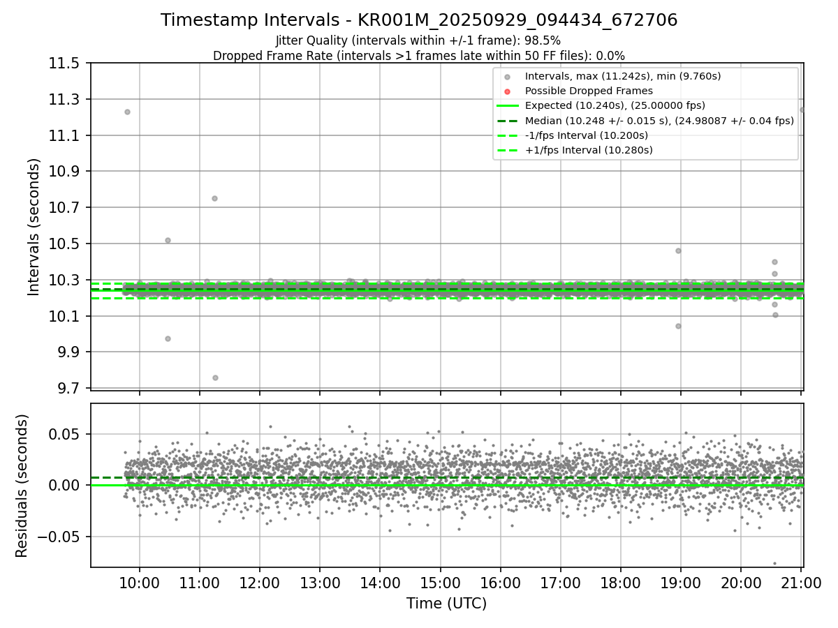Click the 'Time (UTC)' x-axis label

click(x=447, y=604)
